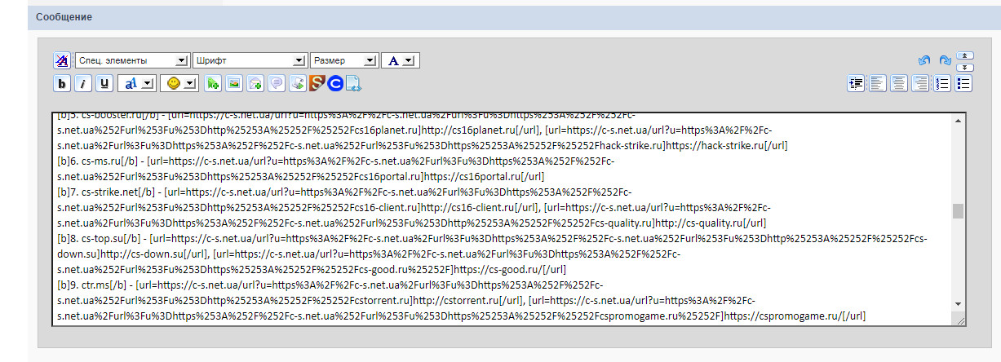Insert a hyperlink with the green link icon
The width and height of the screenshot is (1001, 362).
tap(213, 83)
